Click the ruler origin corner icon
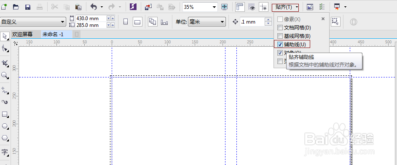The width and height of the screenshot is (397, 165). 16,43
